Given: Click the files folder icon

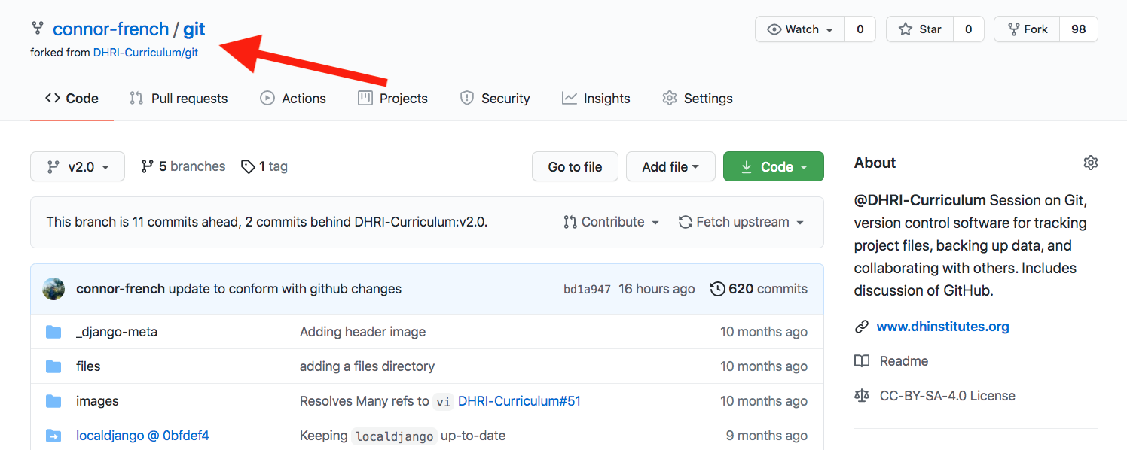Looking at the screenshot, I should pos(53,366).
